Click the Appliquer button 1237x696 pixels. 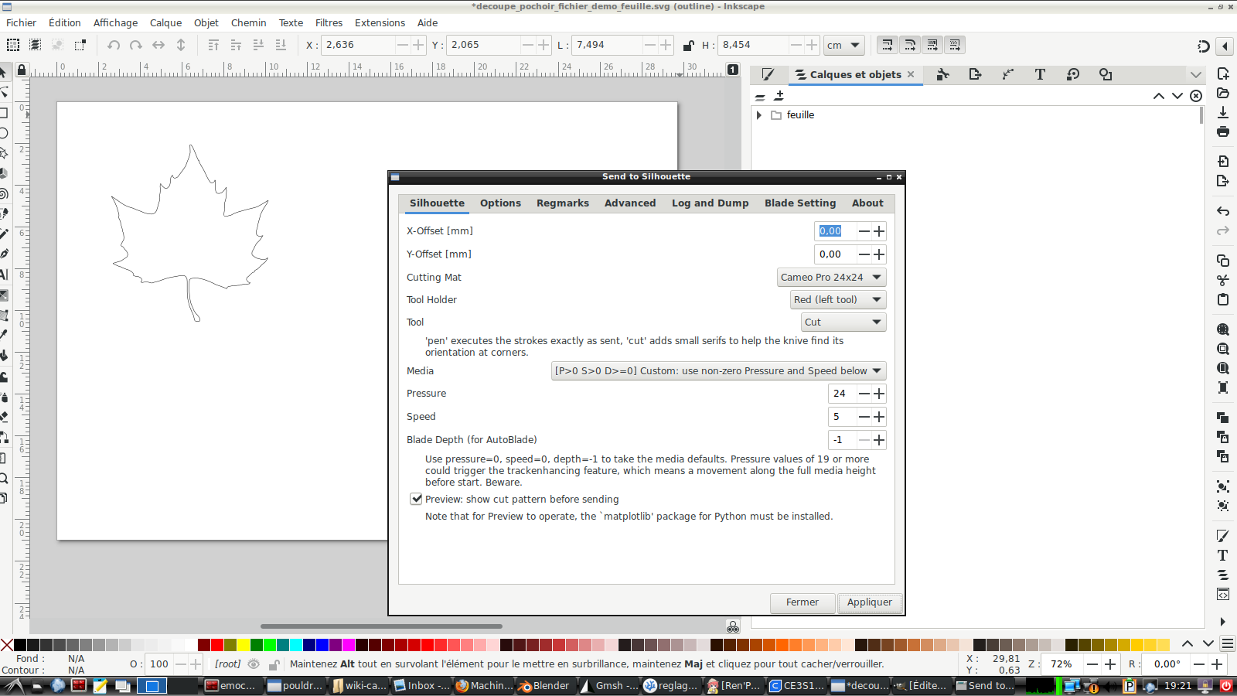coord(869,602)
